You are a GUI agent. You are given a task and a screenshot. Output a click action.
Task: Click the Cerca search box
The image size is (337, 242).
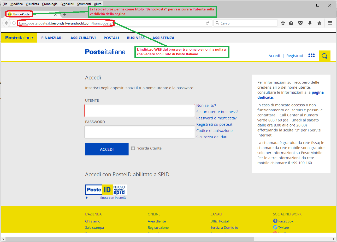(245, 23)
